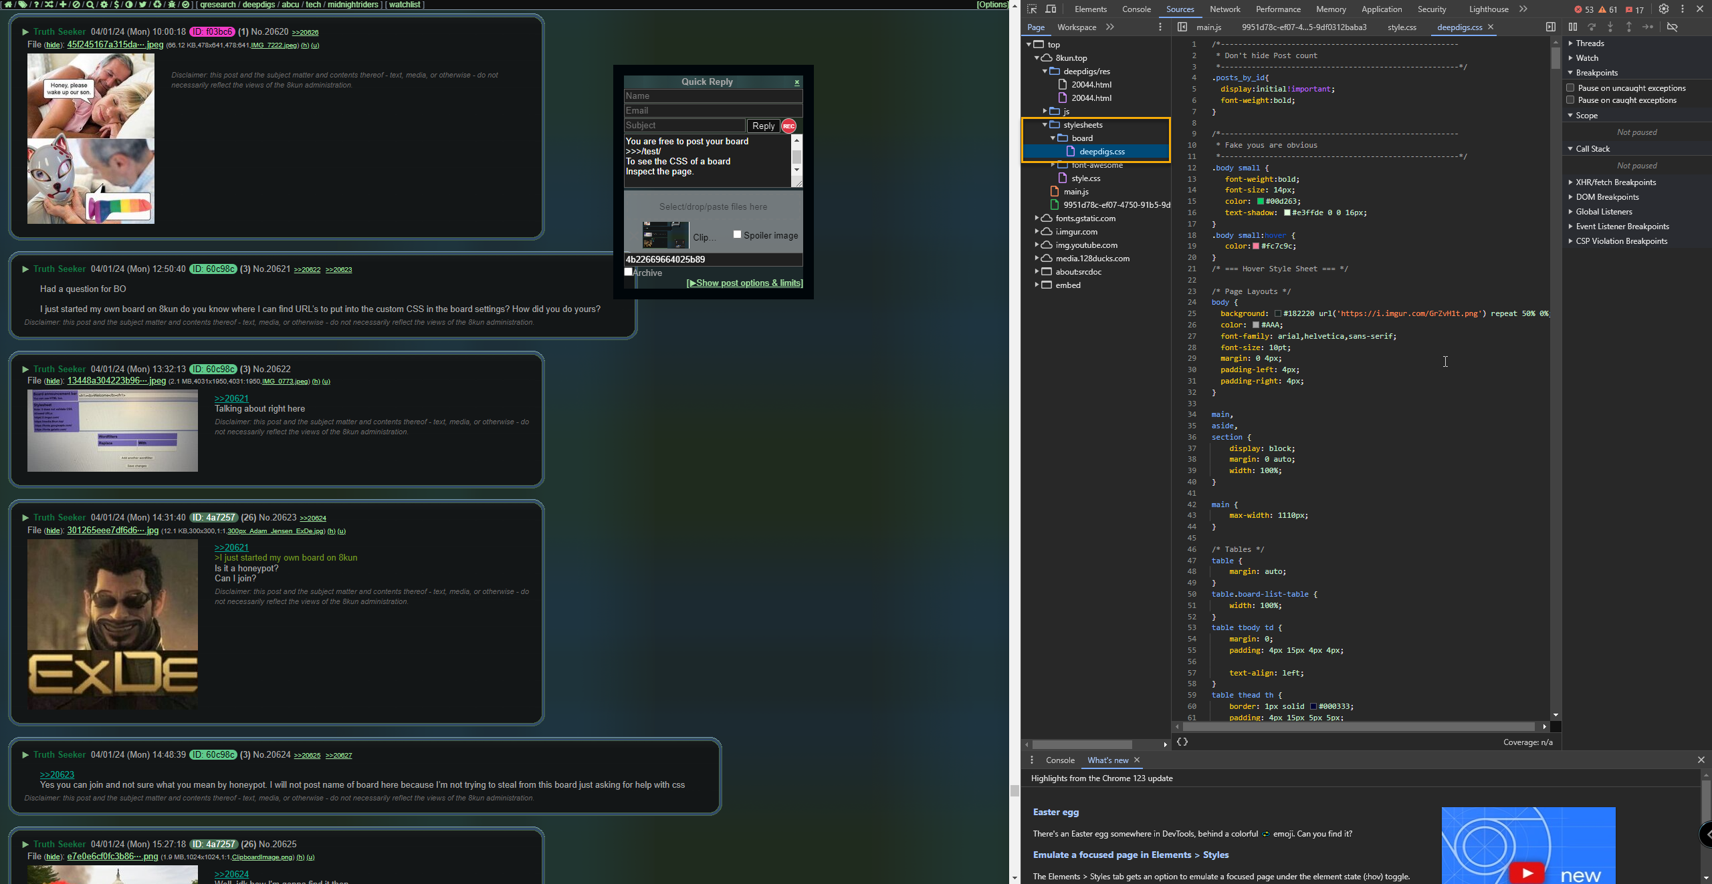Switch to the Elements tab
The height and width of the screenshot is (884, 1712).
point(1091,9)
